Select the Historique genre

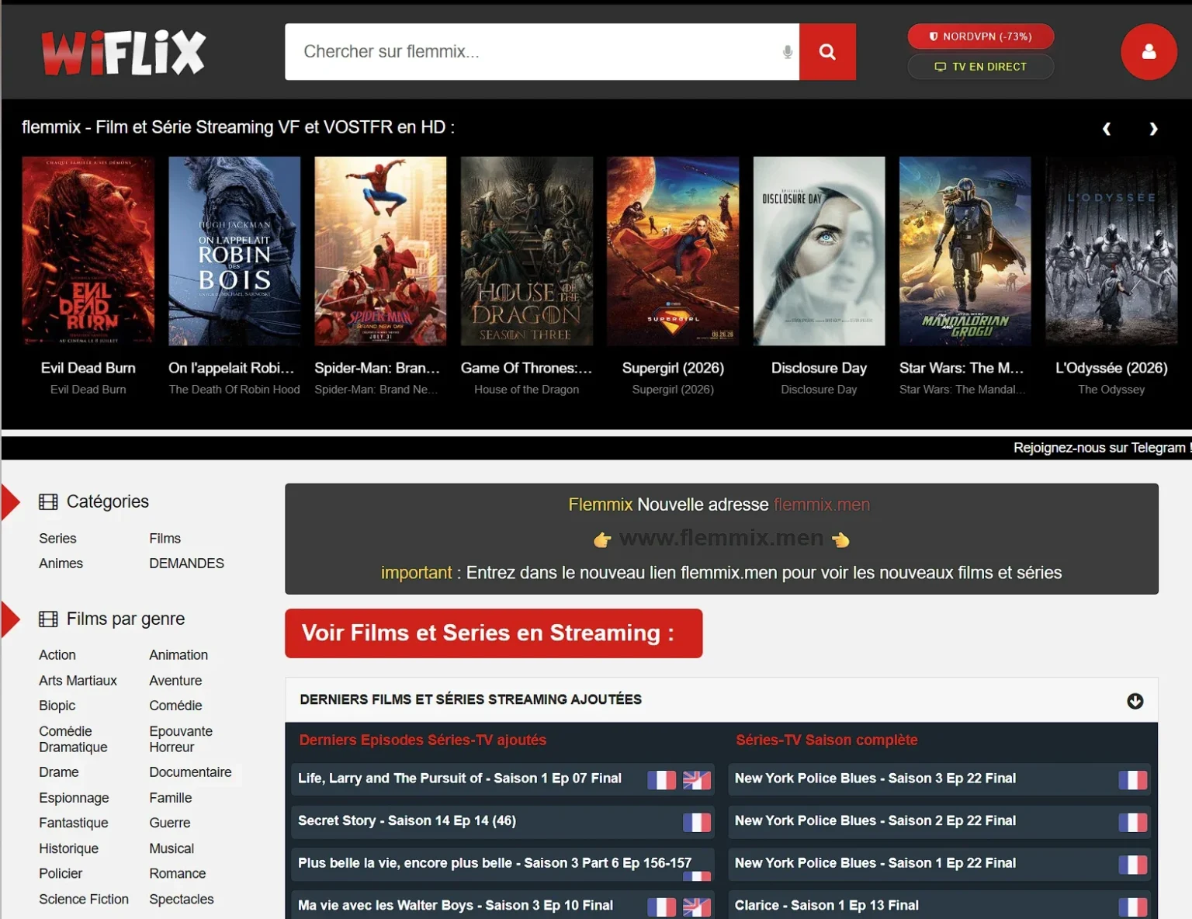[x=68, y=849]
